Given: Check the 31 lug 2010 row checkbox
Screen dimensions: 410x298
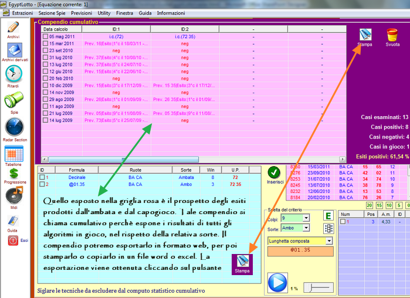Looking at the screenshot, I should pyautogui.click(x=46, y=57).
